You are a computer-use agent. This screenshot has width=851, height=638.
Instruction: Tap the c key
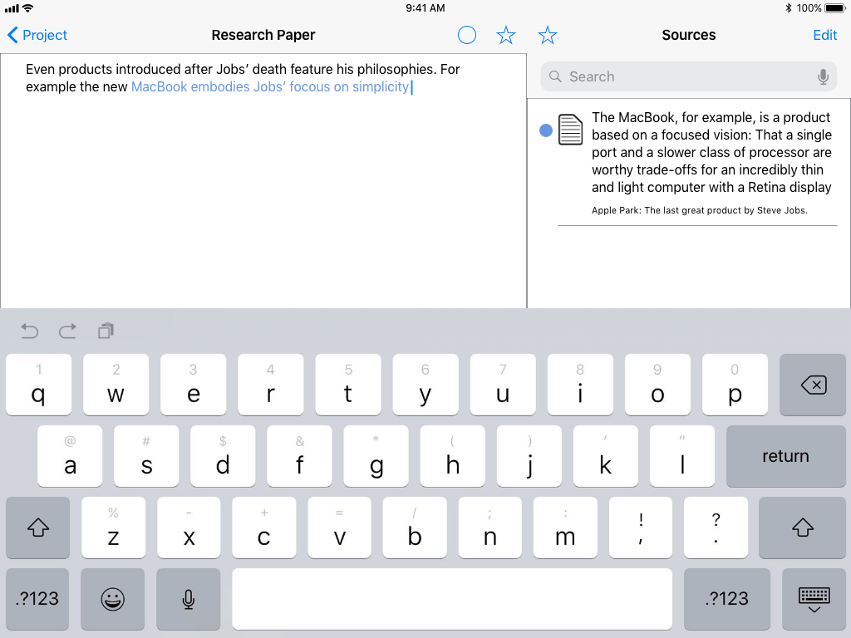(264, 528)
